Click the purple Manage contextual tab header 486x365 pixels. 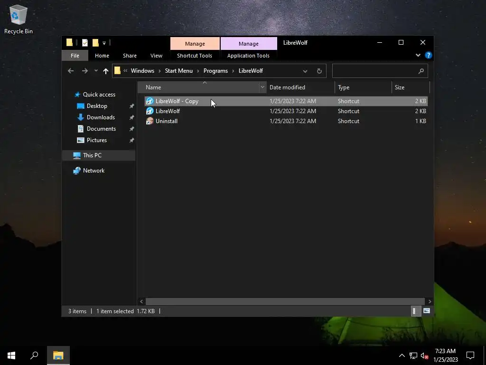(x=249, y=44)
